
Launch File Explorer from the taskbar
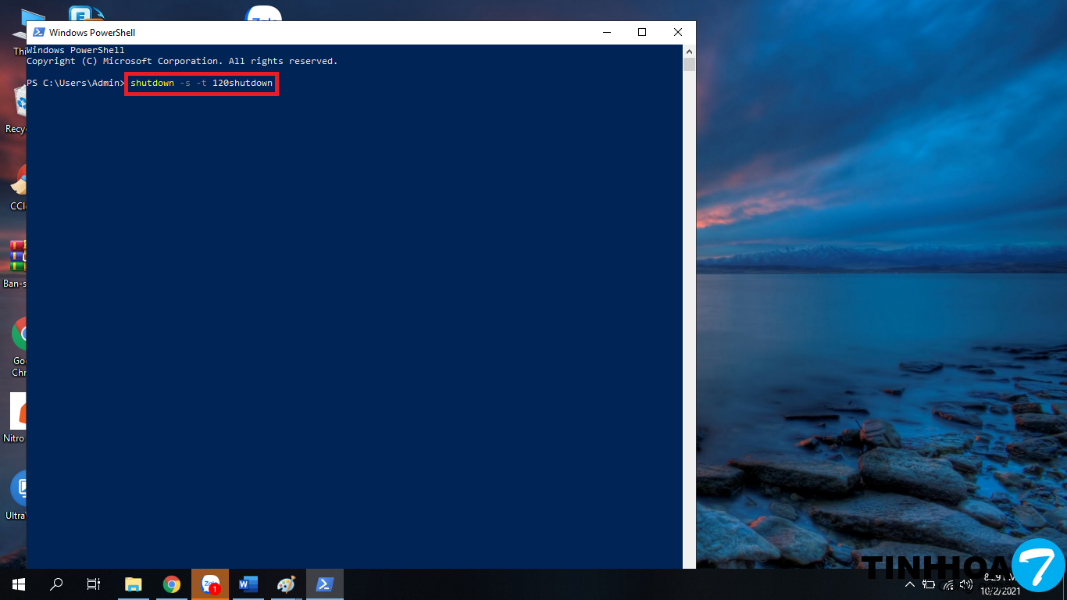point(134,584)
